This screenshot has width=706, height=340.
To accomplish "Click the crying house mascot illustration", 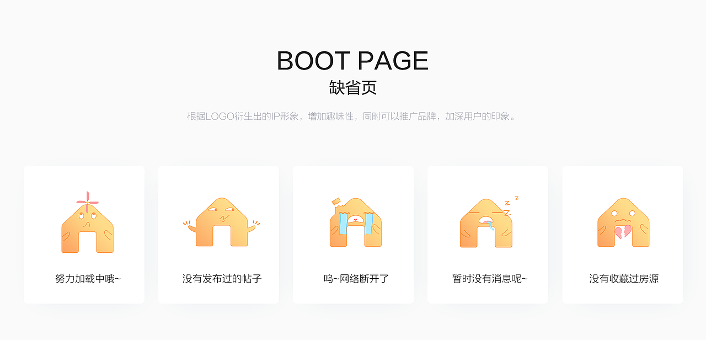I will tap(353, 224).
